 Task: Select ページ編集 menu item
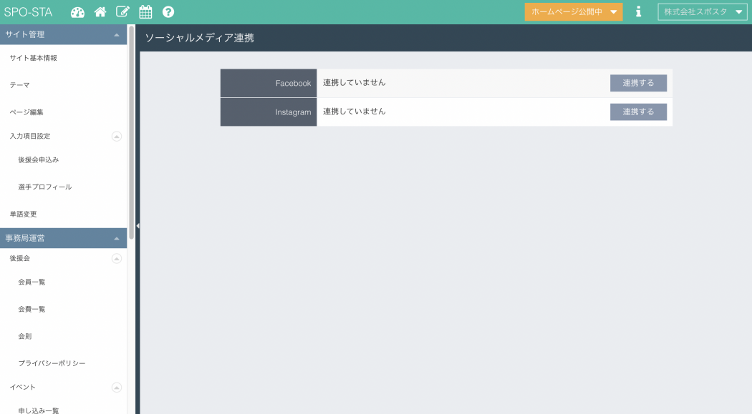point(26,112)
